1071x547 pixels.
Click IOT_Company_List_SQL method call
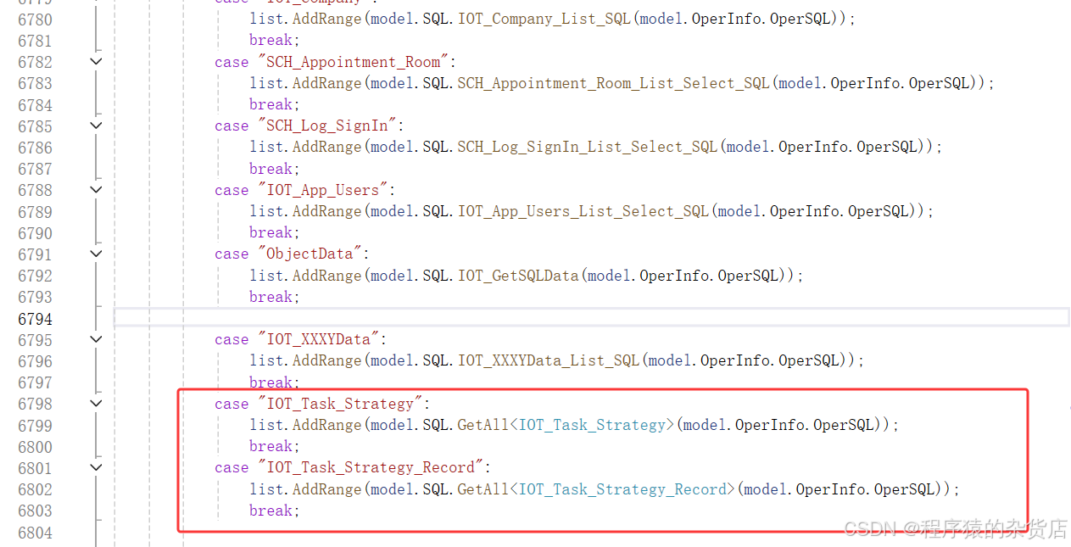[544, 19]
